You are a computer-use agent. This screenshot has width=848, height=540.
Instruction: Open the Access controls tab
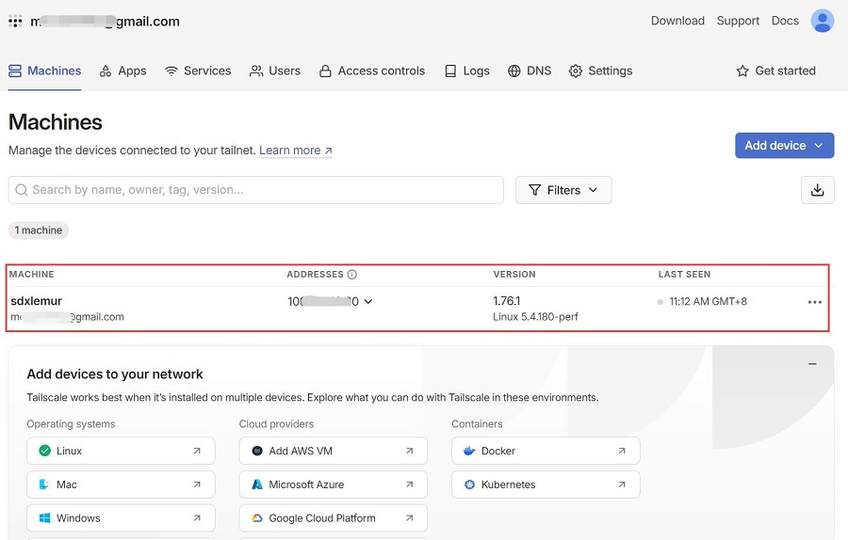(372, 71)
